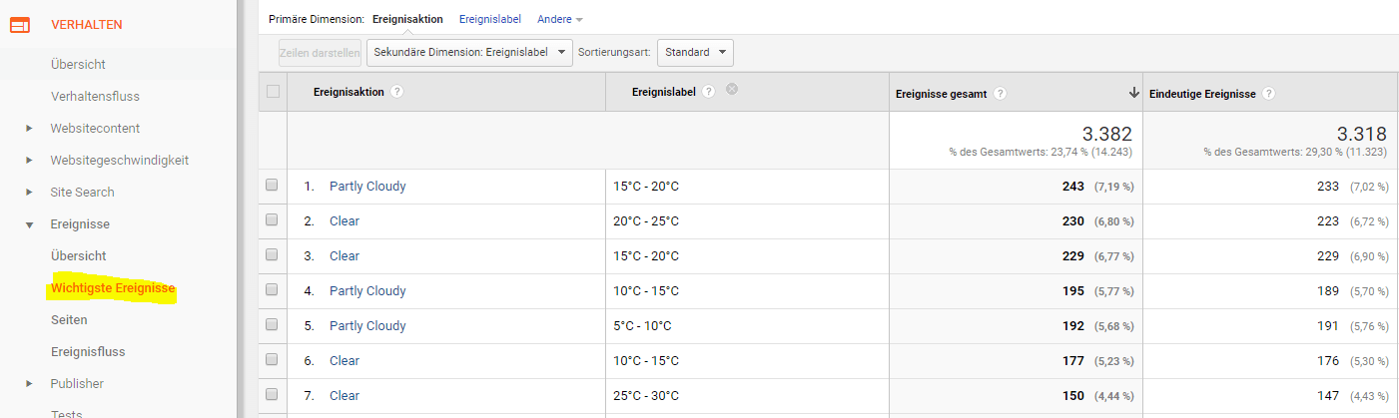Open the Sortierungsart Standard dropdown
Image resolution: width=1399 pixels, height=418 pixels.
[695, 52]
